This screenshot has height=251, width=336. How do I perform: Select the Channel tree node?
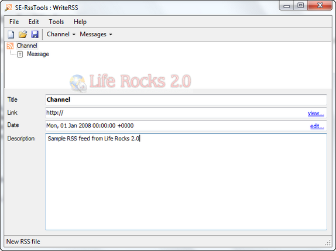[27, 46]
